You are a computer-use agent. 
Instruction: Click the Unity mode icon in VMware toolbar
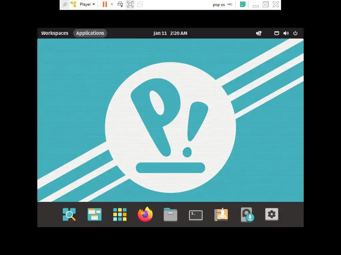(140, 4)
